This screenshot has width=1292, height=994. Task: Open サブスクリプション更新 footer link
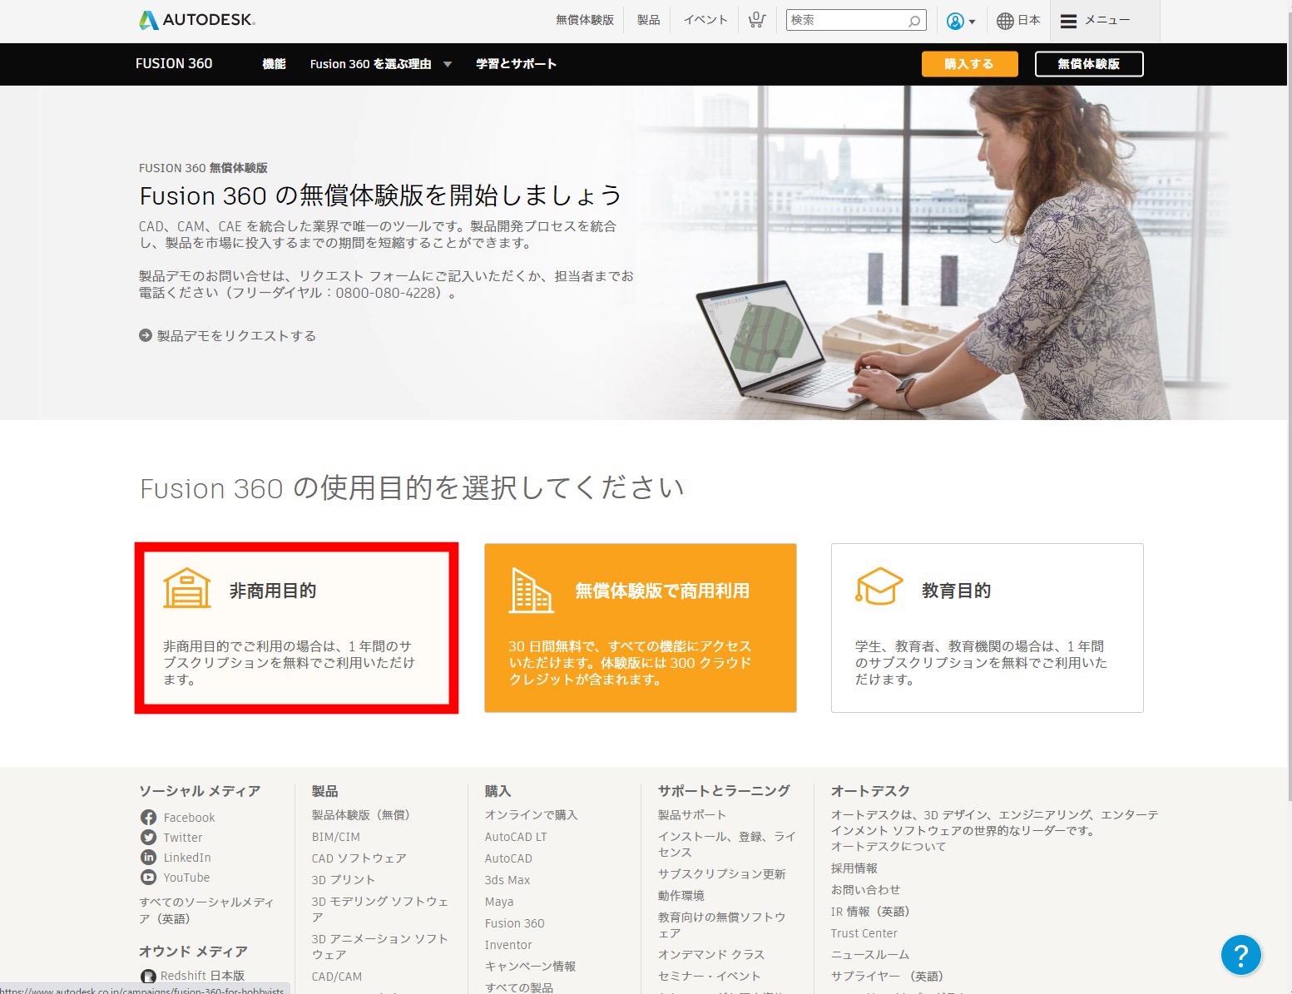721,874
